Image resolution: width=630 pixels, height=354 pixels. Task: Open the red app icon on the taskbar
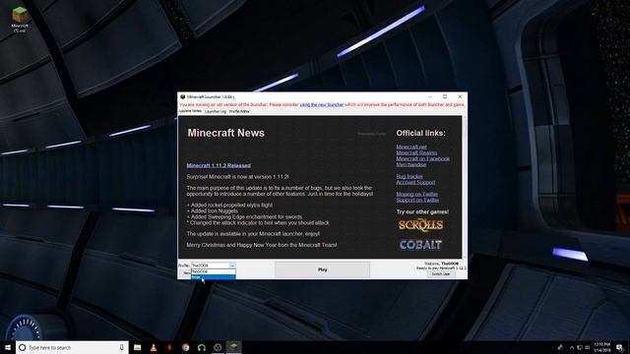(169, 347)
